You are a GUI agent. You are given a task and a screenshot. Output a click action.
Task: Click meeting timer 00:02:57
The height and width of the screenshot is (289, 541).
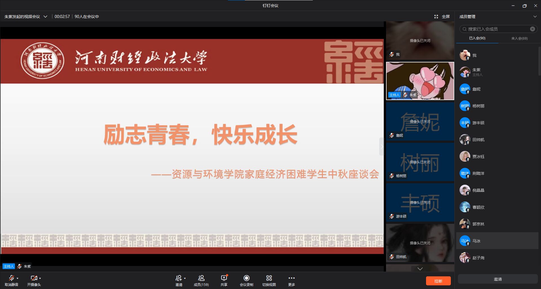tap(62, 17)
